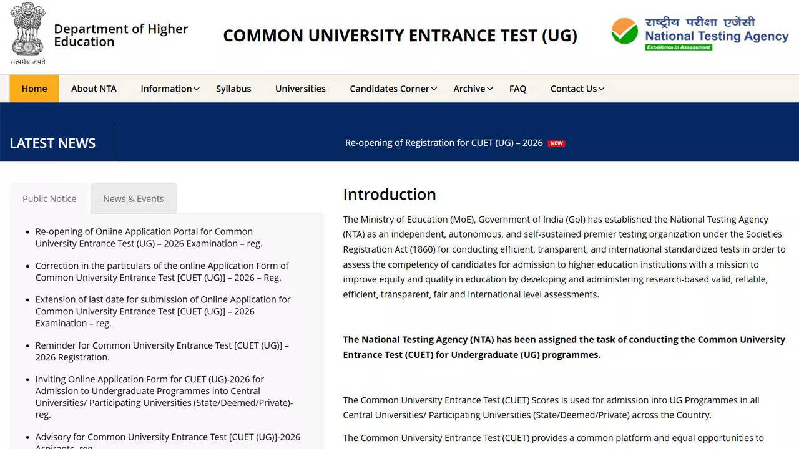Image resolution: width=799 pixels, height=449 pixels.
Task: Click the FAQ navigation item
Action: click(517, 89)
